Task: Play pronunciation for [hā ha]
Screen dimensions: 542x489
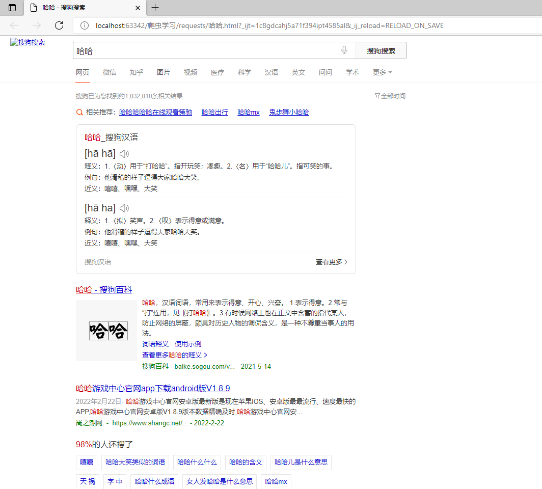Action: point(124,208)
